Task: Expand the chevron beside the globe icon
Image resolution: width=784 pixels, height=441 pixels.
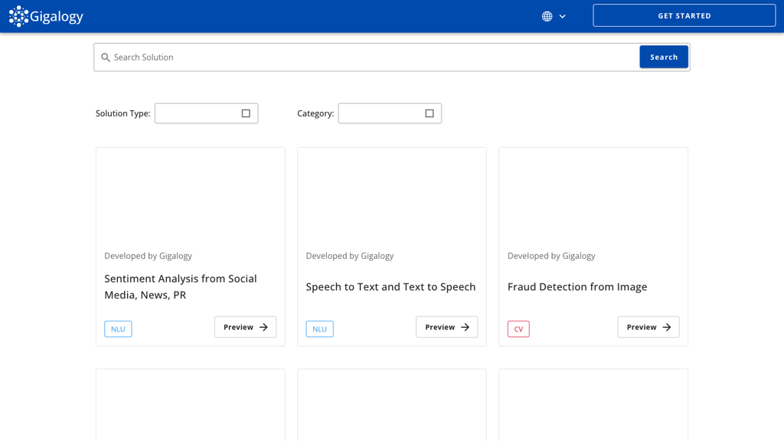Action: point(563,16)
